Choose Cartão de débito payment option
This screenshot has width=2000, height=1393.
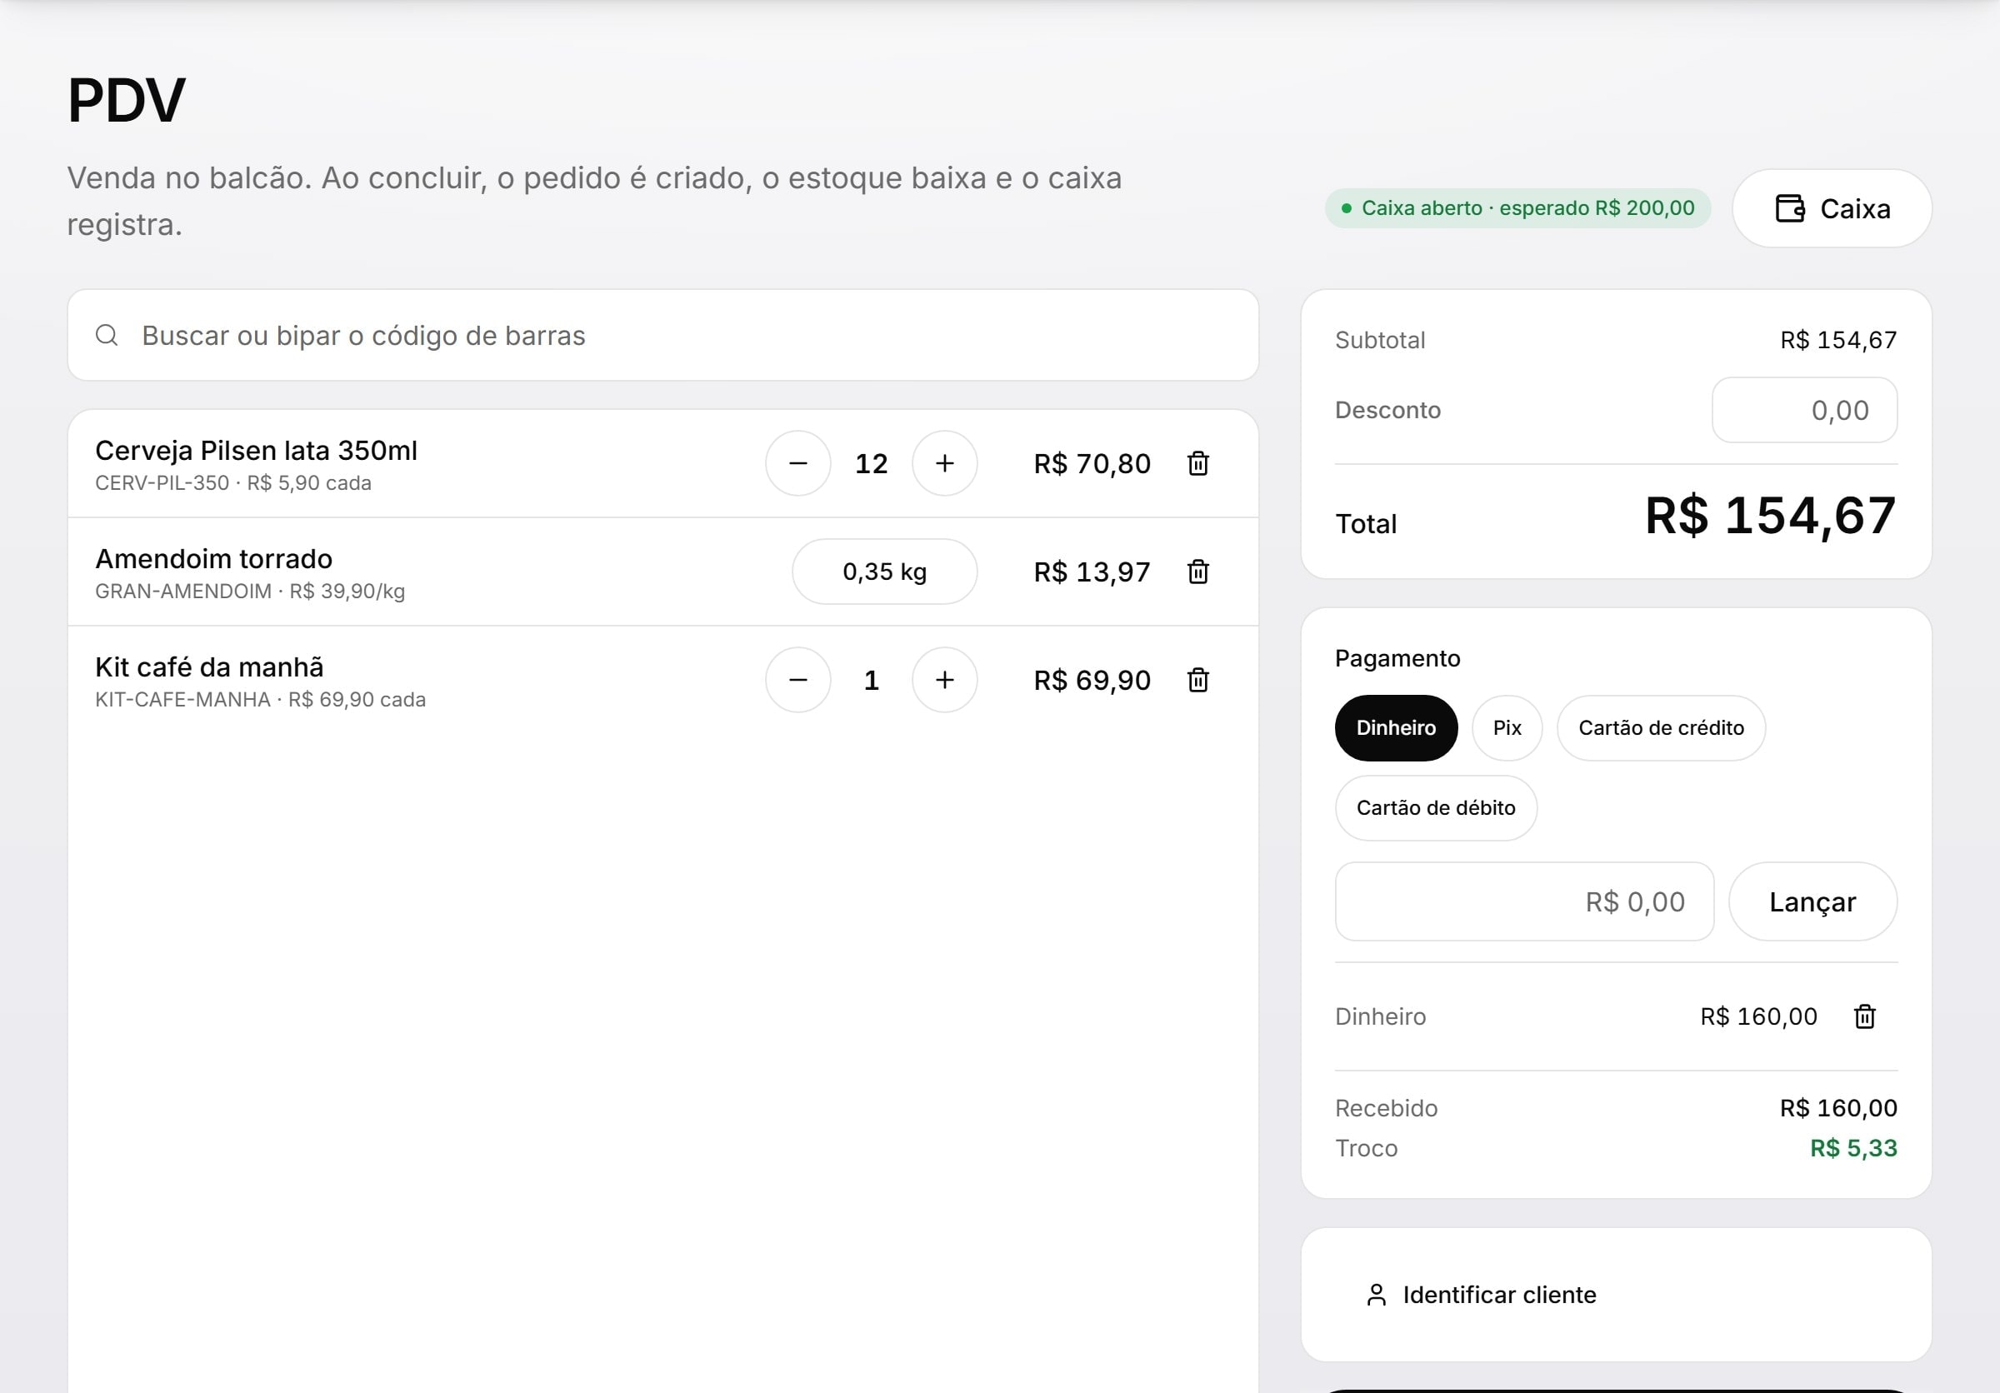pyautogui.click(x=1436, y=808)
